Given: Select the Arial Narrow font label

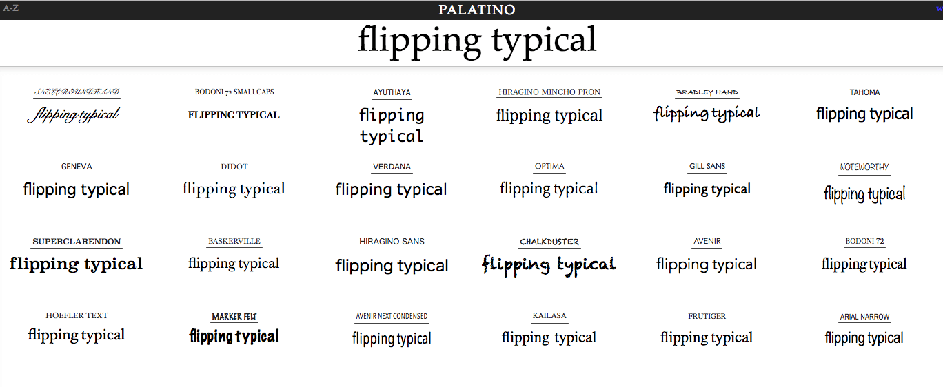Looking at the screenshot, I should point(864,317).
